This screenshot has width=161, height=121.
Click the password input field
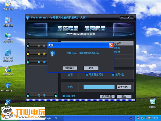(x=99, y=87)
